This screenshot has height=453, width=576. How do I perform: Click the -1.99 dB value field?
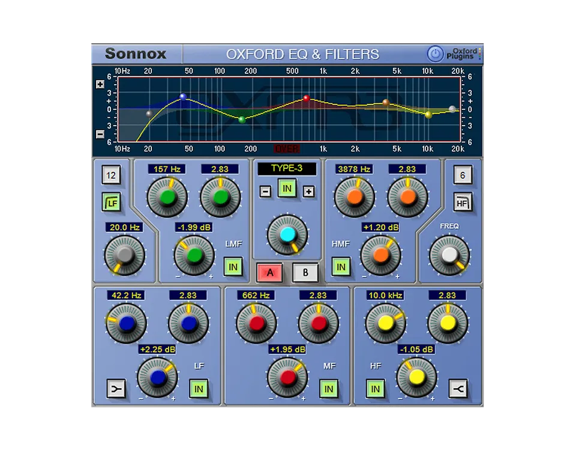click(194, 227)
